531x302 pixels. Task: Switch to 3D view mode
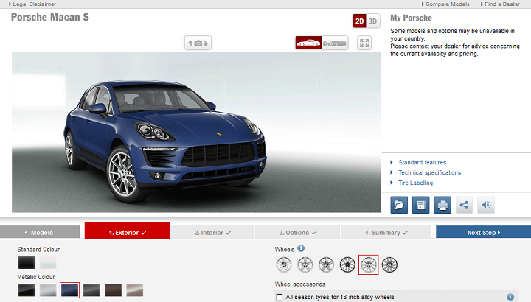click(373, 21)
